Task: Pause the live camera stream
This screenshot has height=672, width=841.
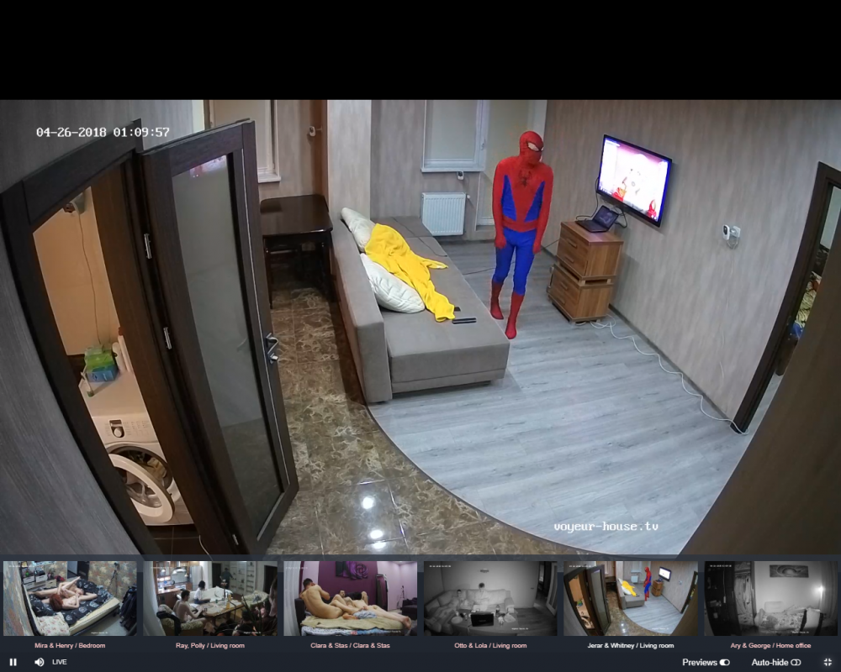Action: [13, 662]
